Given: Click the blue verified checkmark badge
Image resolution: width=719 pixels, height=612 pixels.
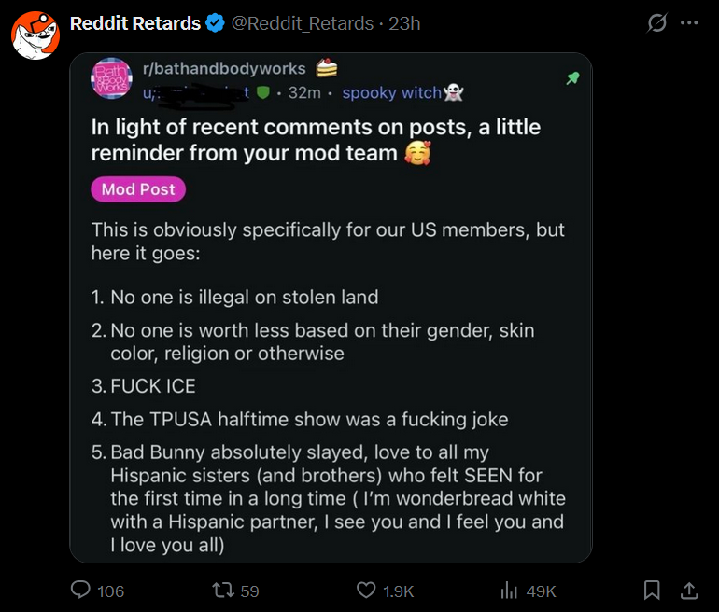Looking at the screenshot, I should [x=215, y=23].
